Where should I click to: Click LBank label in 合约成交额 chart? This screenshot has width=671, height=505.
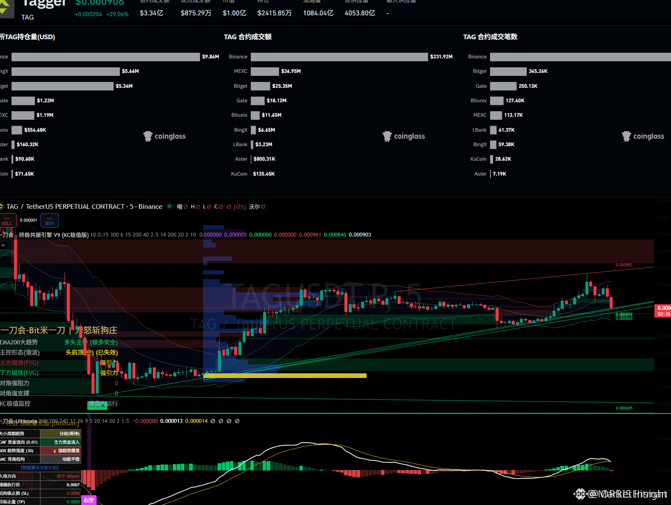[x=240, y=144]
